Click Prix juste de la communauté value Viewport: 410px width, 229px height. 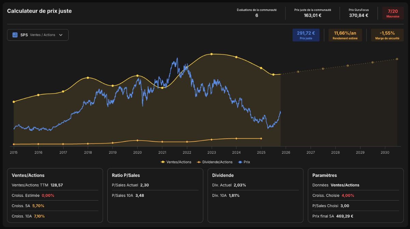[313, 15]
